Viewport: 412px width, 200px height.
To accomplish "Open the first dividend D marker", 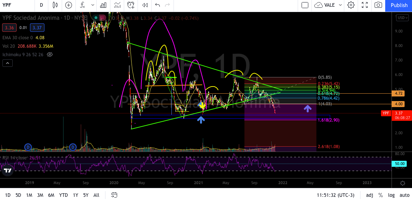I will 28,147.
